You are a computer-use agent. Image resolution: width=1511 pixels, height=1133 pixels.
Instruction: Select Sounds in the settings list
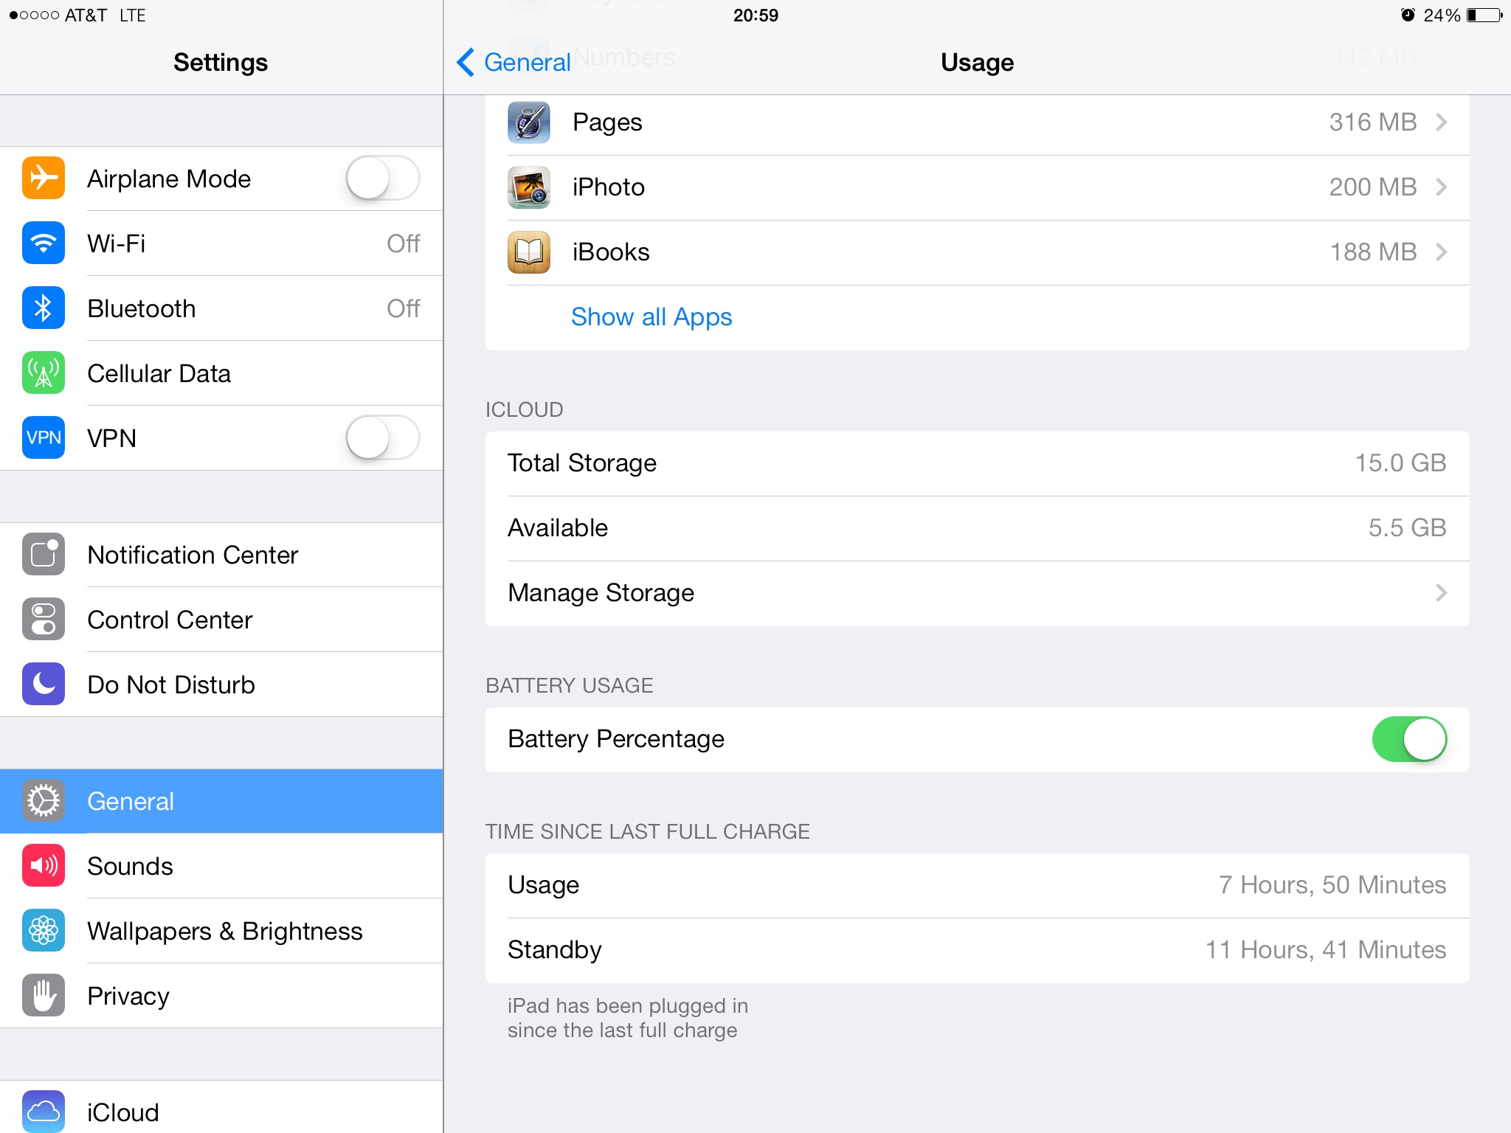[x=131, y=866]
